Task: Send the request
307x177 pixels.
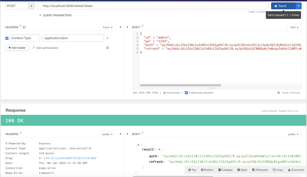Action: [283, 6]
